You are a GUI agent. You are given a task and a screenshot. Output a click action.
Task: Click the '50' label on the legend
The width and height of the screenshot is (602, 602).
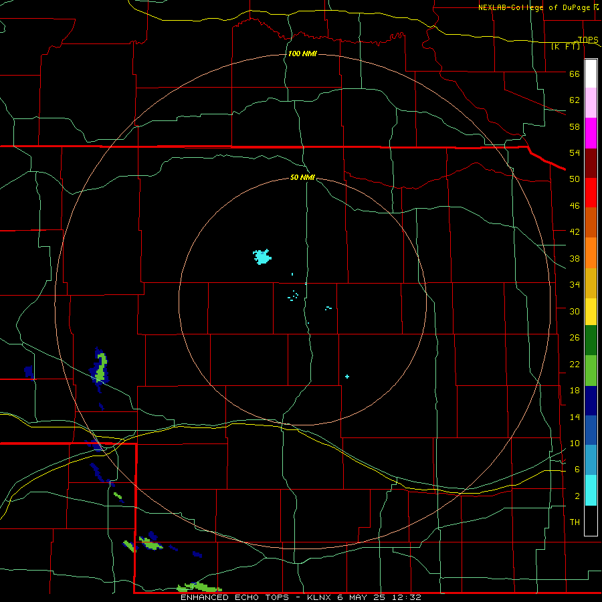tap(575, 179)
